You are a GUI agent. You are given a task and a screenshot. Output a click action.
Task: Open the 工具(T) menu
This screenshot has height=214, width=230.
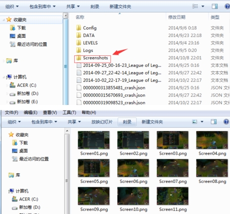[x=69, y=113]
